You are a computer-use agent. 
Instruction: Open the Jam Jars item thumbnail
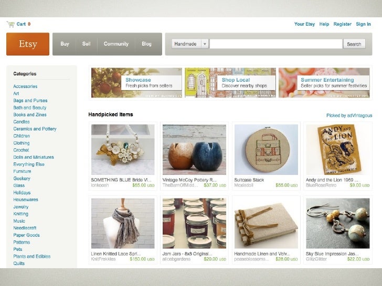194,223
